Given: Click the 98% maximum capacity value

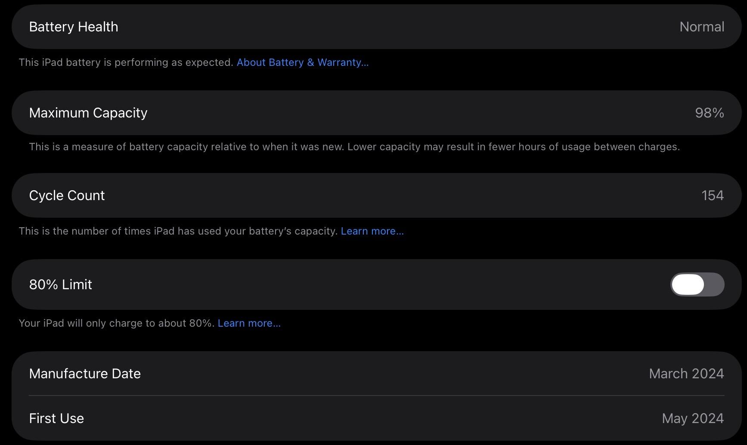Looking at the screenshot, I should (x=709, y=113).
